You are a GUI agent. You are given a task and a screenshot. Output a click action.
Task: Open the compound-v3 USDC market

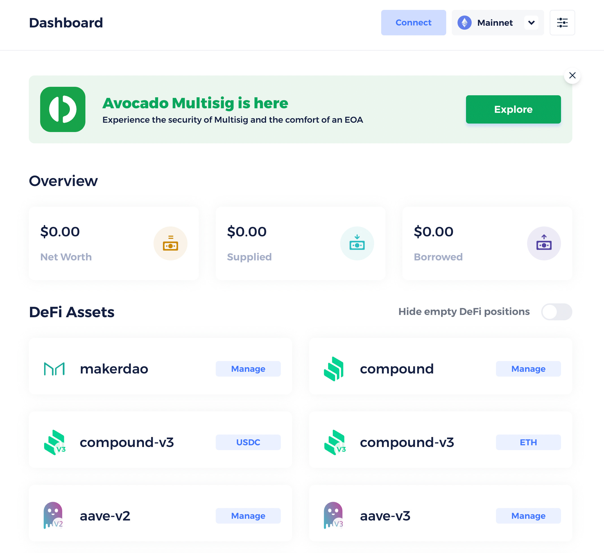point(248,442)
